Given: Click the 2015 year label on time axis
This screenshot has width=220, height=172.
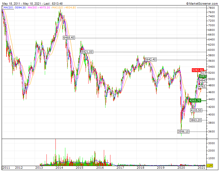Looking at the screenshot, I should tap(80, 168).
